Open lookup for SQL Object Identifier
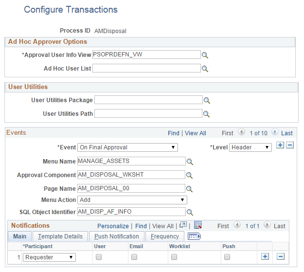Screen dimensions: 304x272 [x=190, y=212]
